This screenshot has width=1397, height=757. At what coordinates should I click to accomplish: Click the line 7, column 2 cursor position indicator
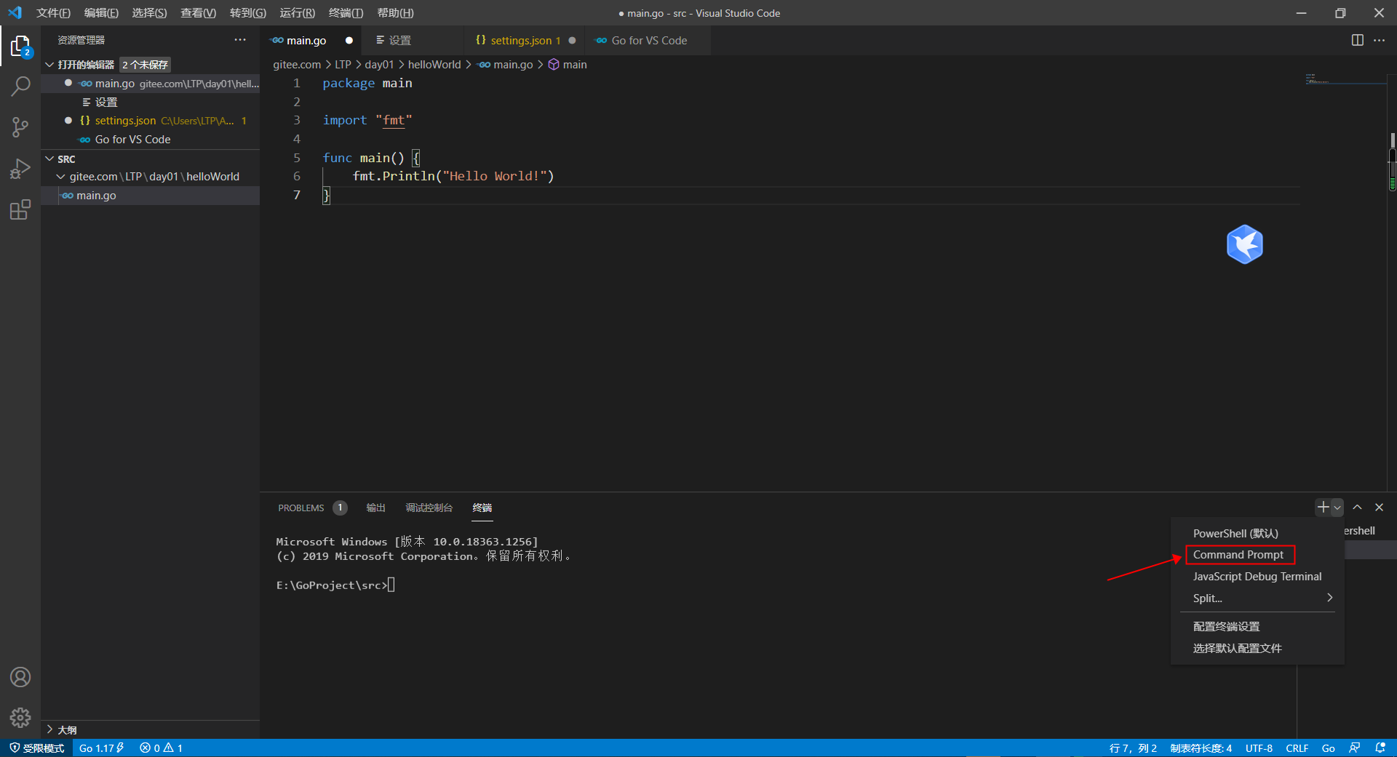tap(1133, 748)
